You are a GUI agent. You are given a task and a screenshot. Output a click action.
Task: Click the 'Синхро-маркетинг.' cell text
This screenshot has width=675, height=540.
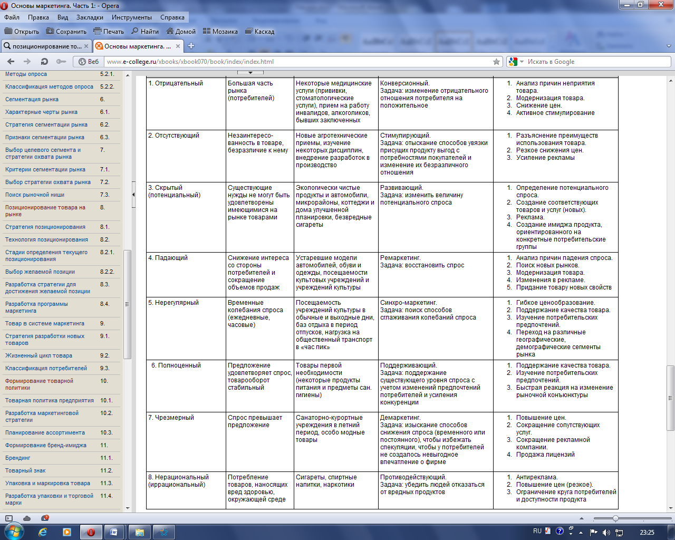coord(409,303)
